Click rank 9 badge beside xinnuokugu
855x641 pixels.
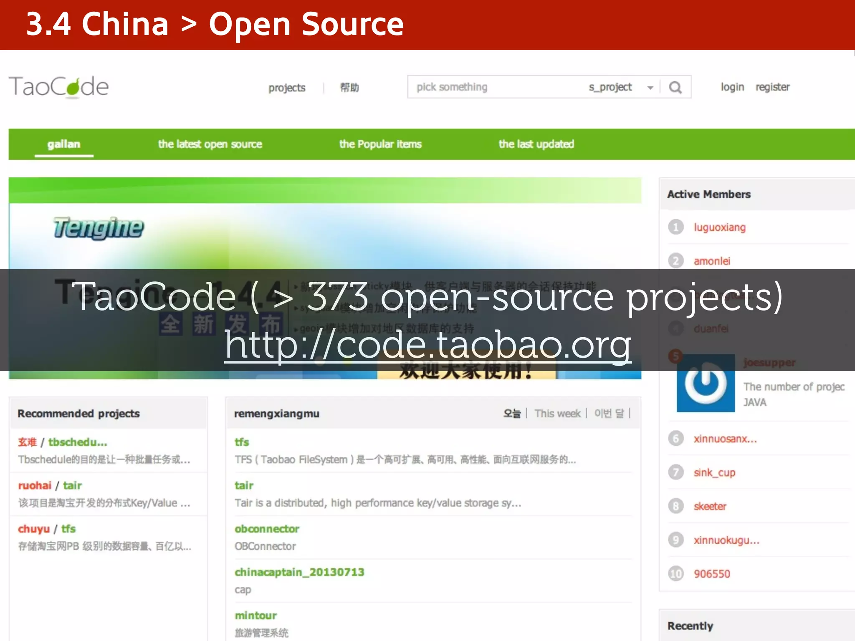675,540
